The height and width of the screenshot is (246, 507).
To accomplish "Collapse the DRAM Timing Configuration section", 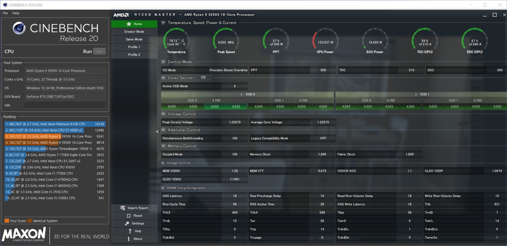I will pyautogui.click(x=163, y=188).
